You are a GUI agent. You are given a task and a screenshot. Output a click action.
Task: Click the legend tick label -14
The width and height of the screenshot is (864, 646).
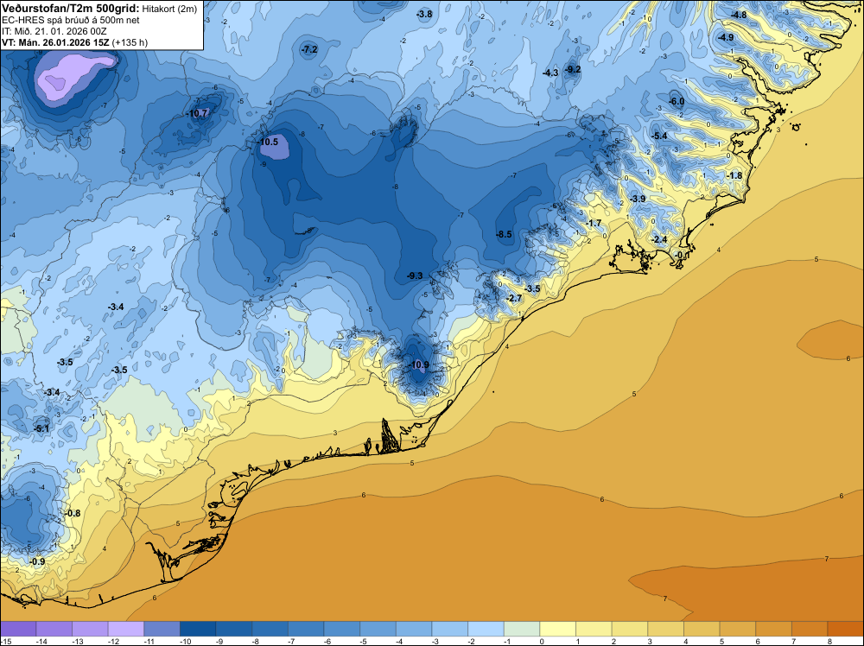tap(41, 641)
